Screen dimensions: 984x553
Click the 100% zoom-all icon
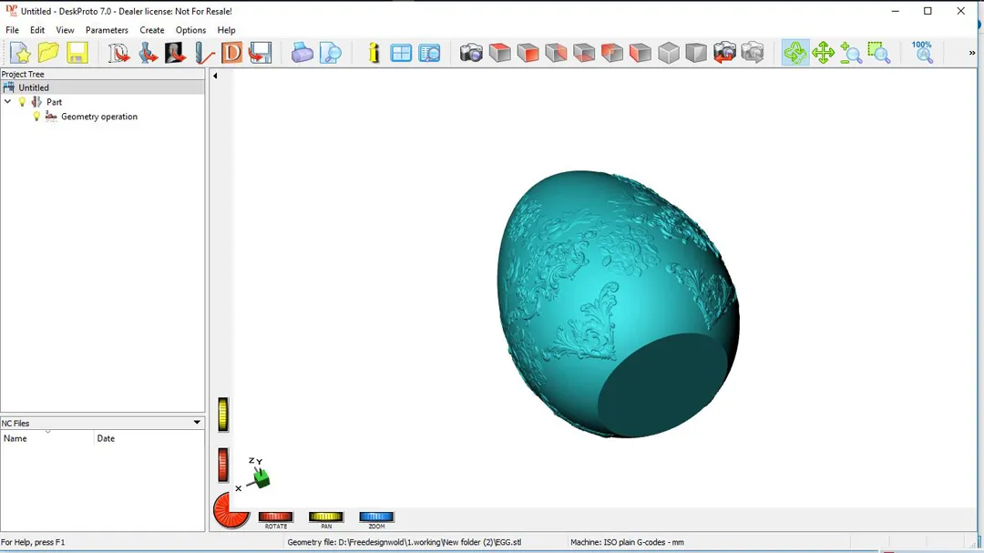click(922, 52)
